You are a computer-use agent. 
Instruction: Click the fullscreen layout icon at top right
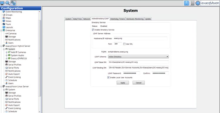tap(187, 3)
